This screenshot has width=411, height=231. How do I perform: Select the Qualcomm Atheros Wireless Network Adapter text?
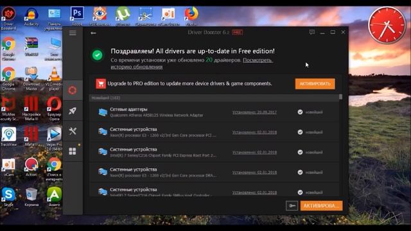click(x=157, y=116)
